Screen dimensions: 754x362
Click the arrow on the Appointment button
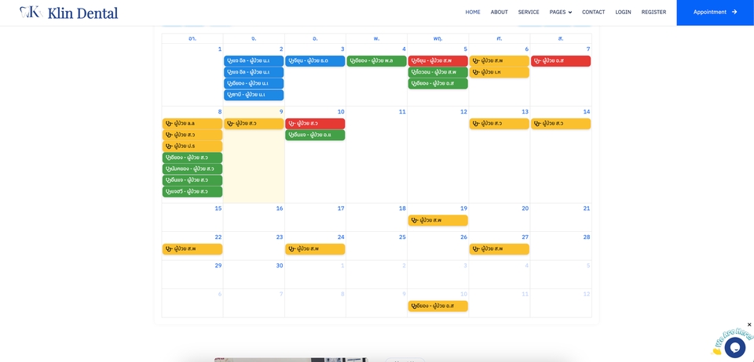pyautogui.click(x=734, y=13)
